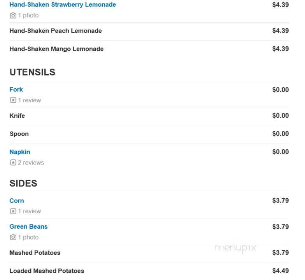Click the menupix watermark logo

point(235,248)
